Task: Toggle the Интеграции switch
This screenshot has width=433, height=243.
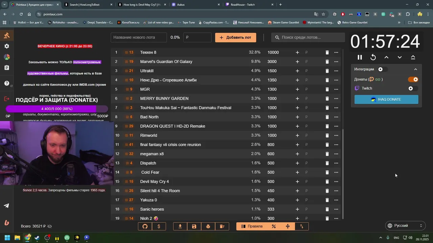Action: 383,69
